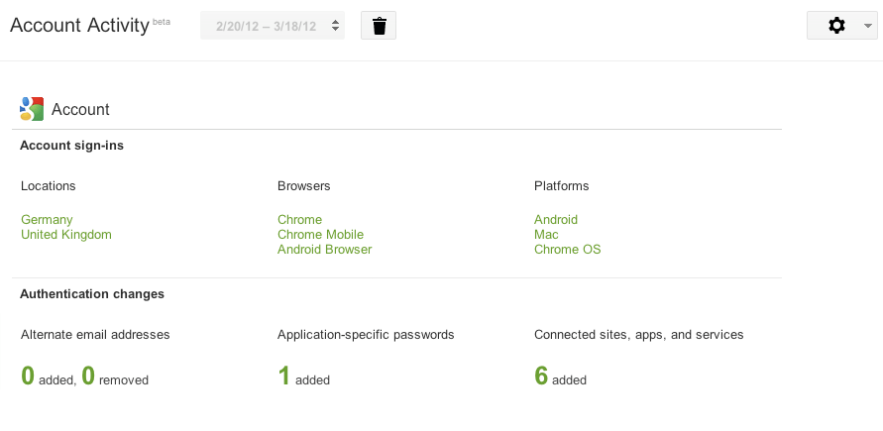
Task: Click the Account Activity page title
Action: click(x=78, y=27)
